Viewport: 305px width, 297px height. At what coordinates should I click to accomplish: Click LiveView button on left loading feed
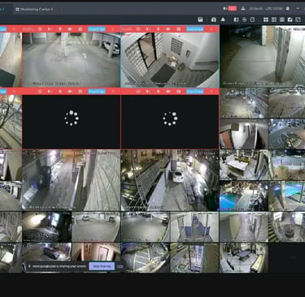coord(97,92)
